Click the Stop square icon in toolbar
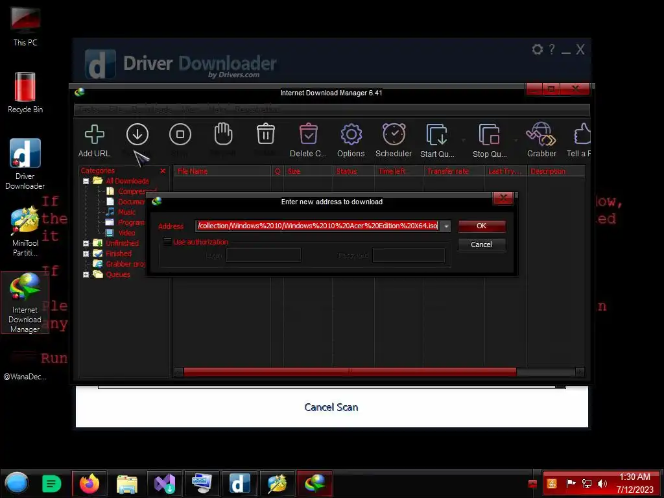Image resolution: width=664 pixels, height=498 pixels. [x=180, y=135]
